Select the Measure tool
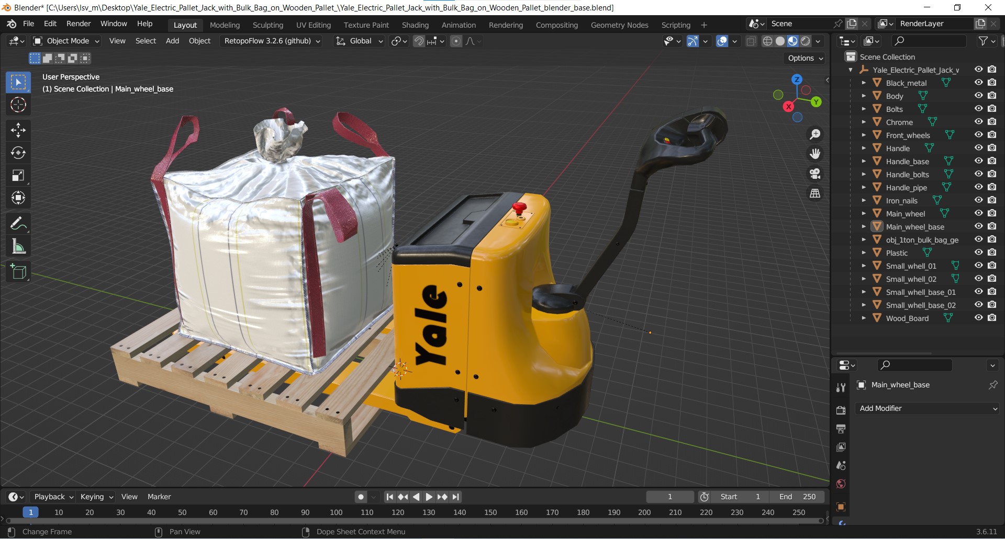Screen dimensions: 1005x539 pos(18,246)
